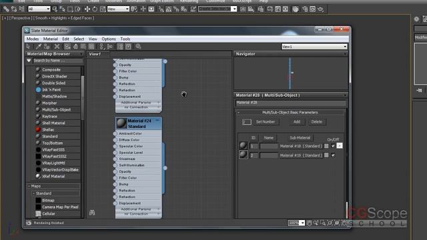Collapse the Maps group in browser
The image size is (427, 240).
29,186
